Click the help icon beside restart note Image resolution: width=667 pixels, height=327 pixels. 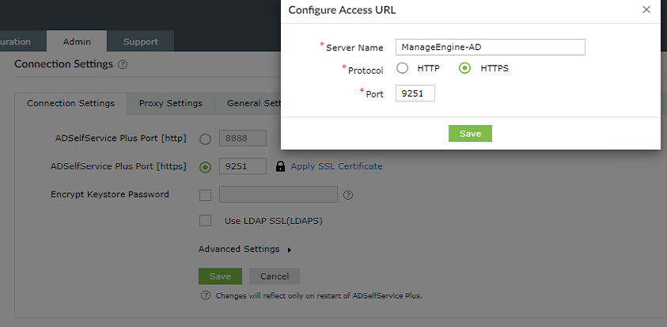[x=206, y=295]
